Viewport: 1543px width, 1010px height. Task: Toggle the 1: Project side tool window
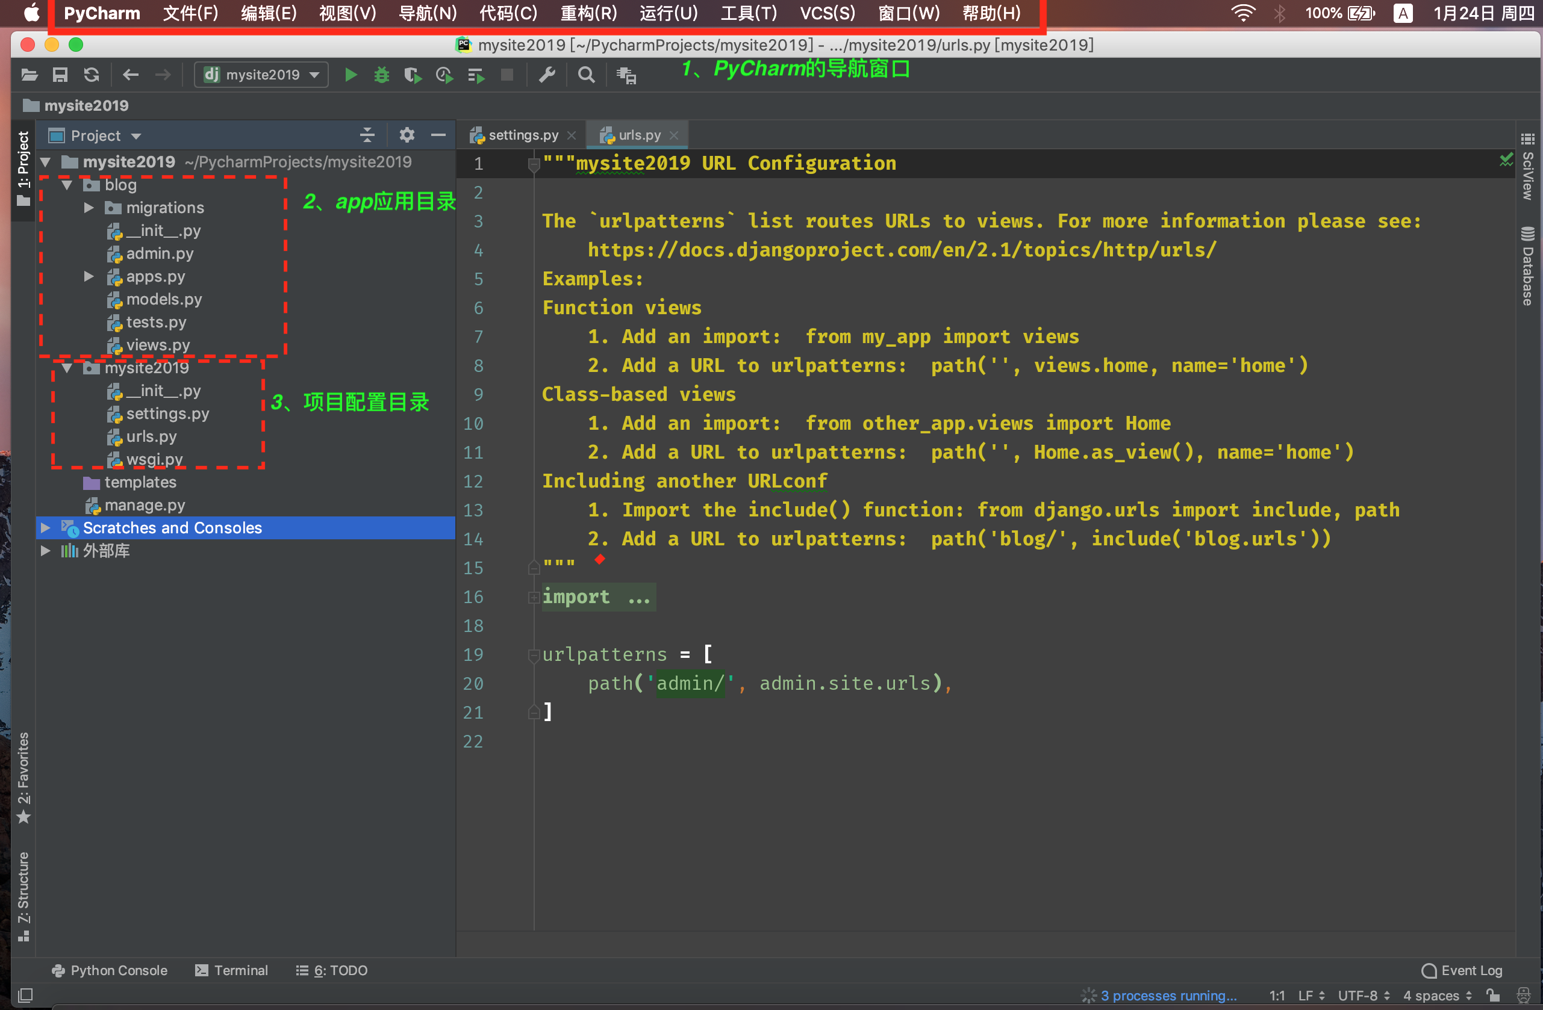[x=23, y=170]
